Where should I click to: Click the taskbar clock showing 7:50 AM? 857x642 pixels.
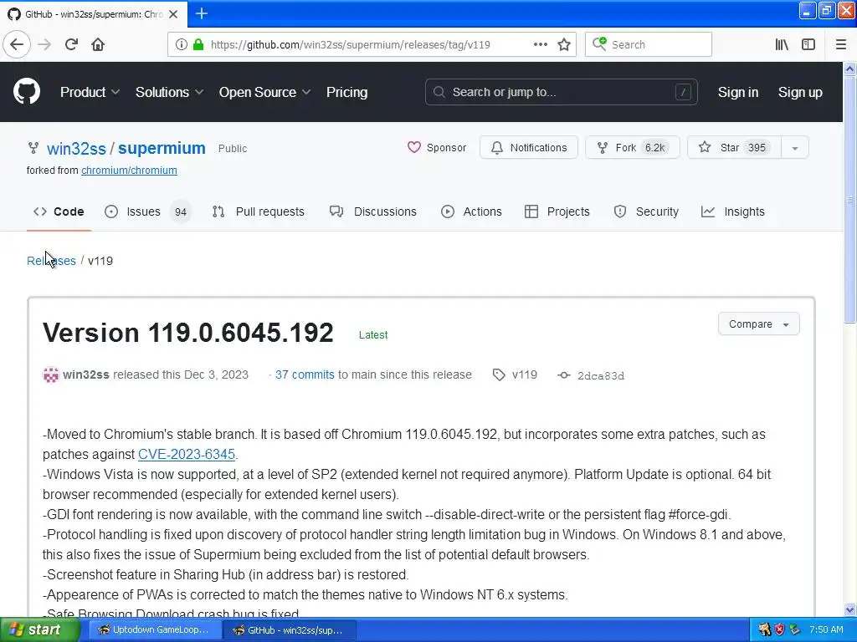pos(826,629)
